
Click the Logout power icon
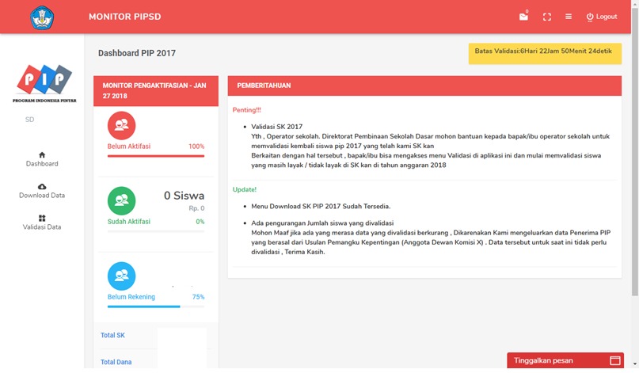click(x=590, y=17)
